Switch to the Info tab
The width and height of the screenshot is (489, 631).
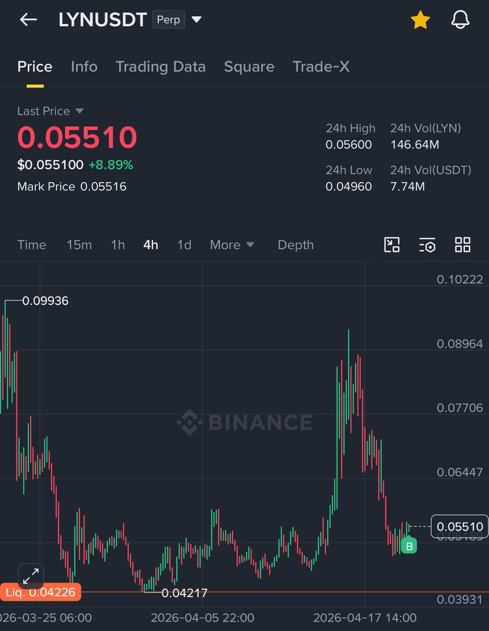tap(84, 67)
